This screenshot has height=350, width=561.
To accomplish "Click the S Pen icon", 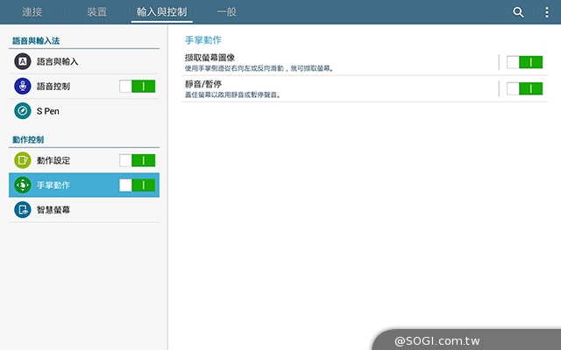I will (x=23, y=111).
